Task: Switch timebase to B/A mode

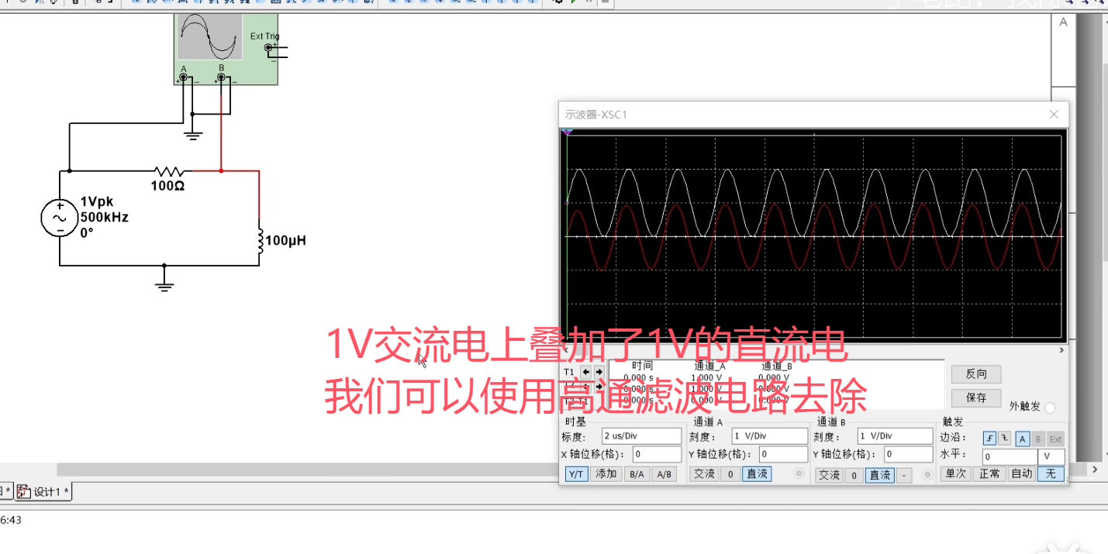Action: pos(637,474)
